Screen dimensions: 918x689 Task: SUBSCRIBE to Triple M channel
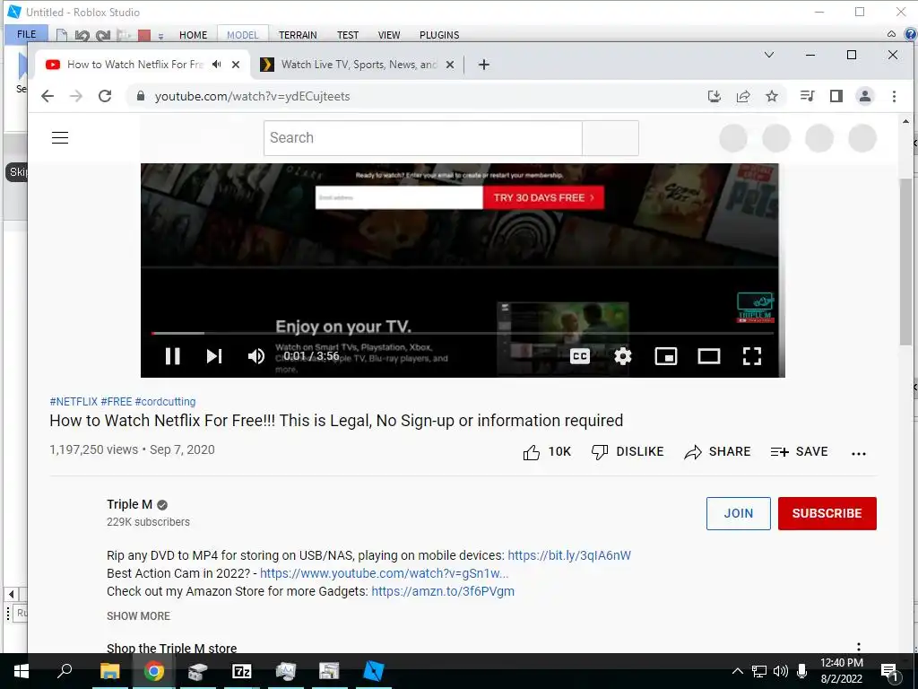click(x=827, y=513)
